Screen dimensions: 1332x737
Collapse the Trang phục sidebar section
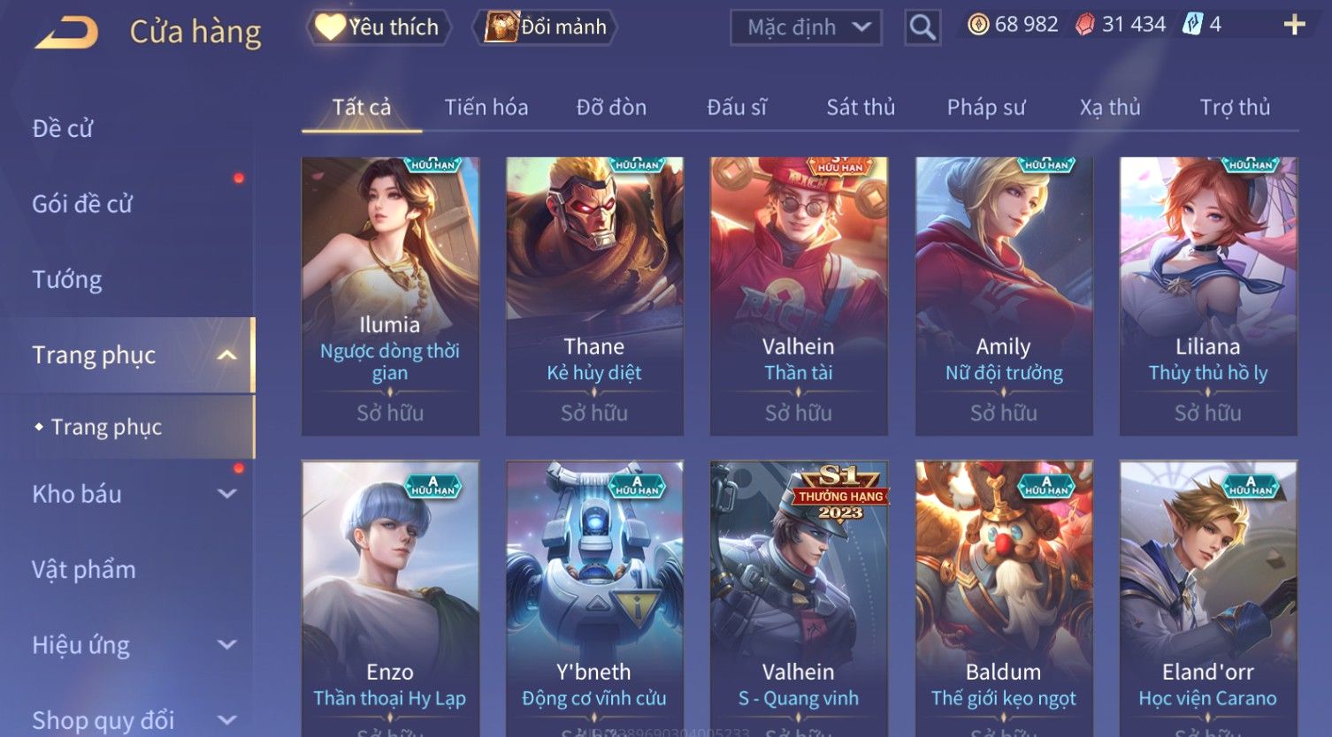click(227, 355)
